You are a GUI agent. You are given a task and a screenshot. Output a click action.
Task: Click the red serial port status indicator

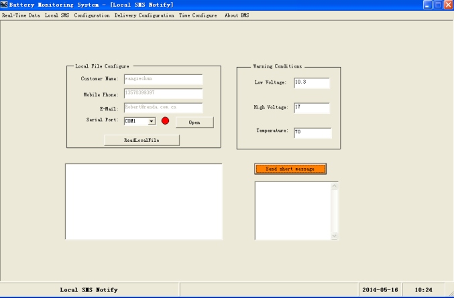point(165,121)
